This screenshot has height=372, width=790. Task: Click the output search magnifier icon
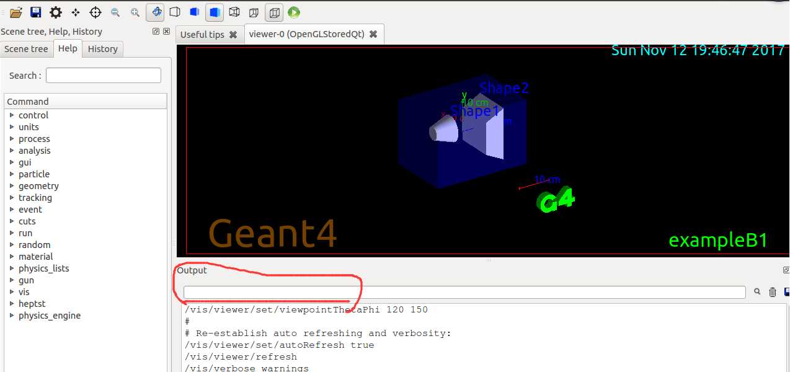pos(757,291)
